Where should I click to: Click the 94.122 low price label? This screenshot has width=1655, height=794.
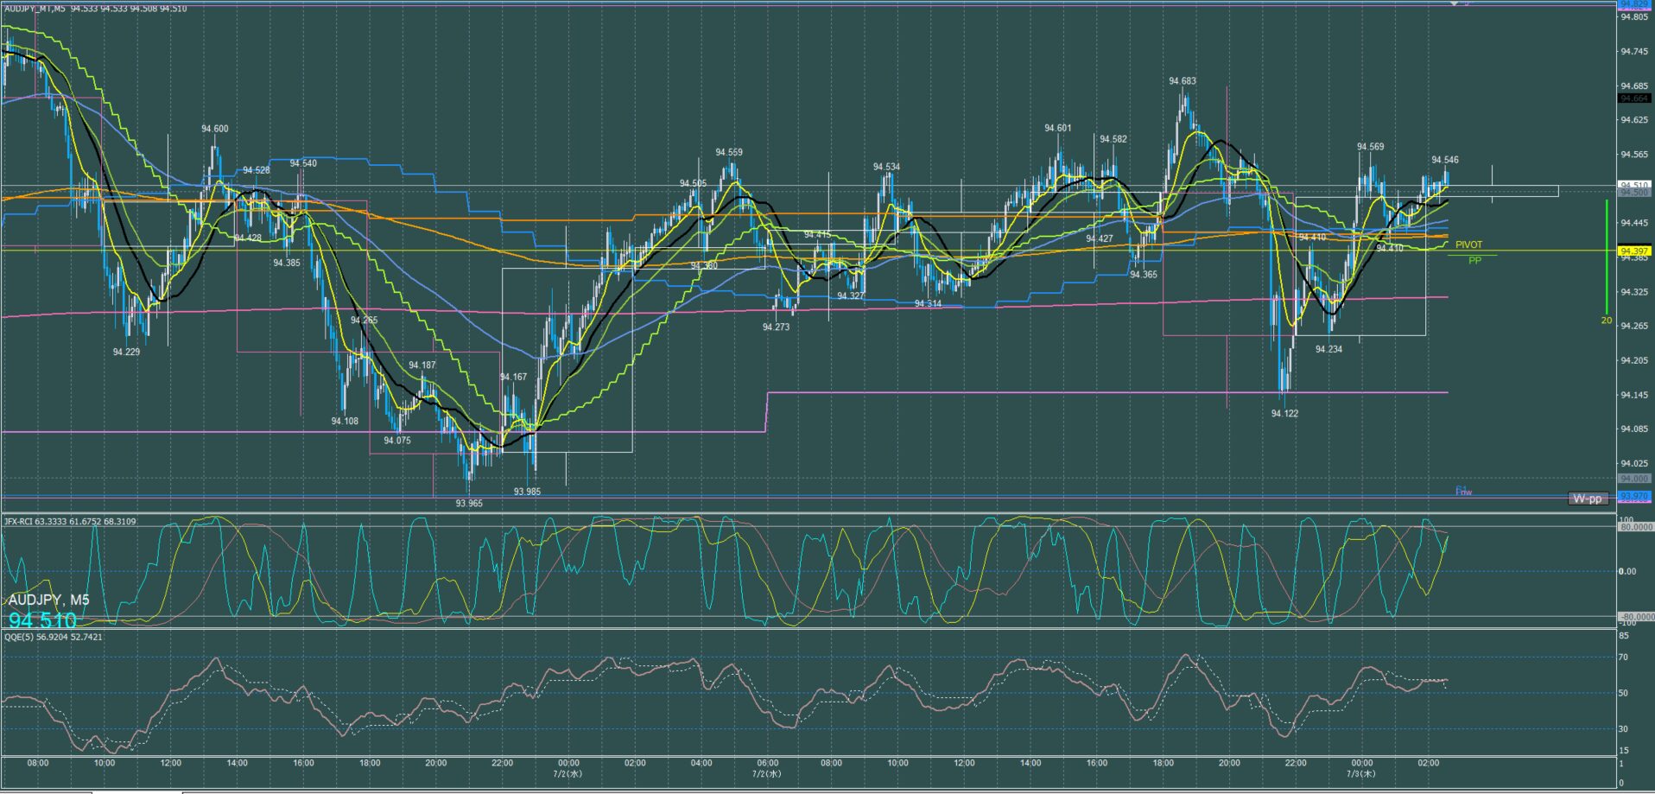(1284, 414)
